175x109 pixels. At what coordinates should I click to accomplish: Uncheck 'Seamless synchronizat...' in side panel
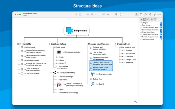pyautogui.click(x=161, y=30)
